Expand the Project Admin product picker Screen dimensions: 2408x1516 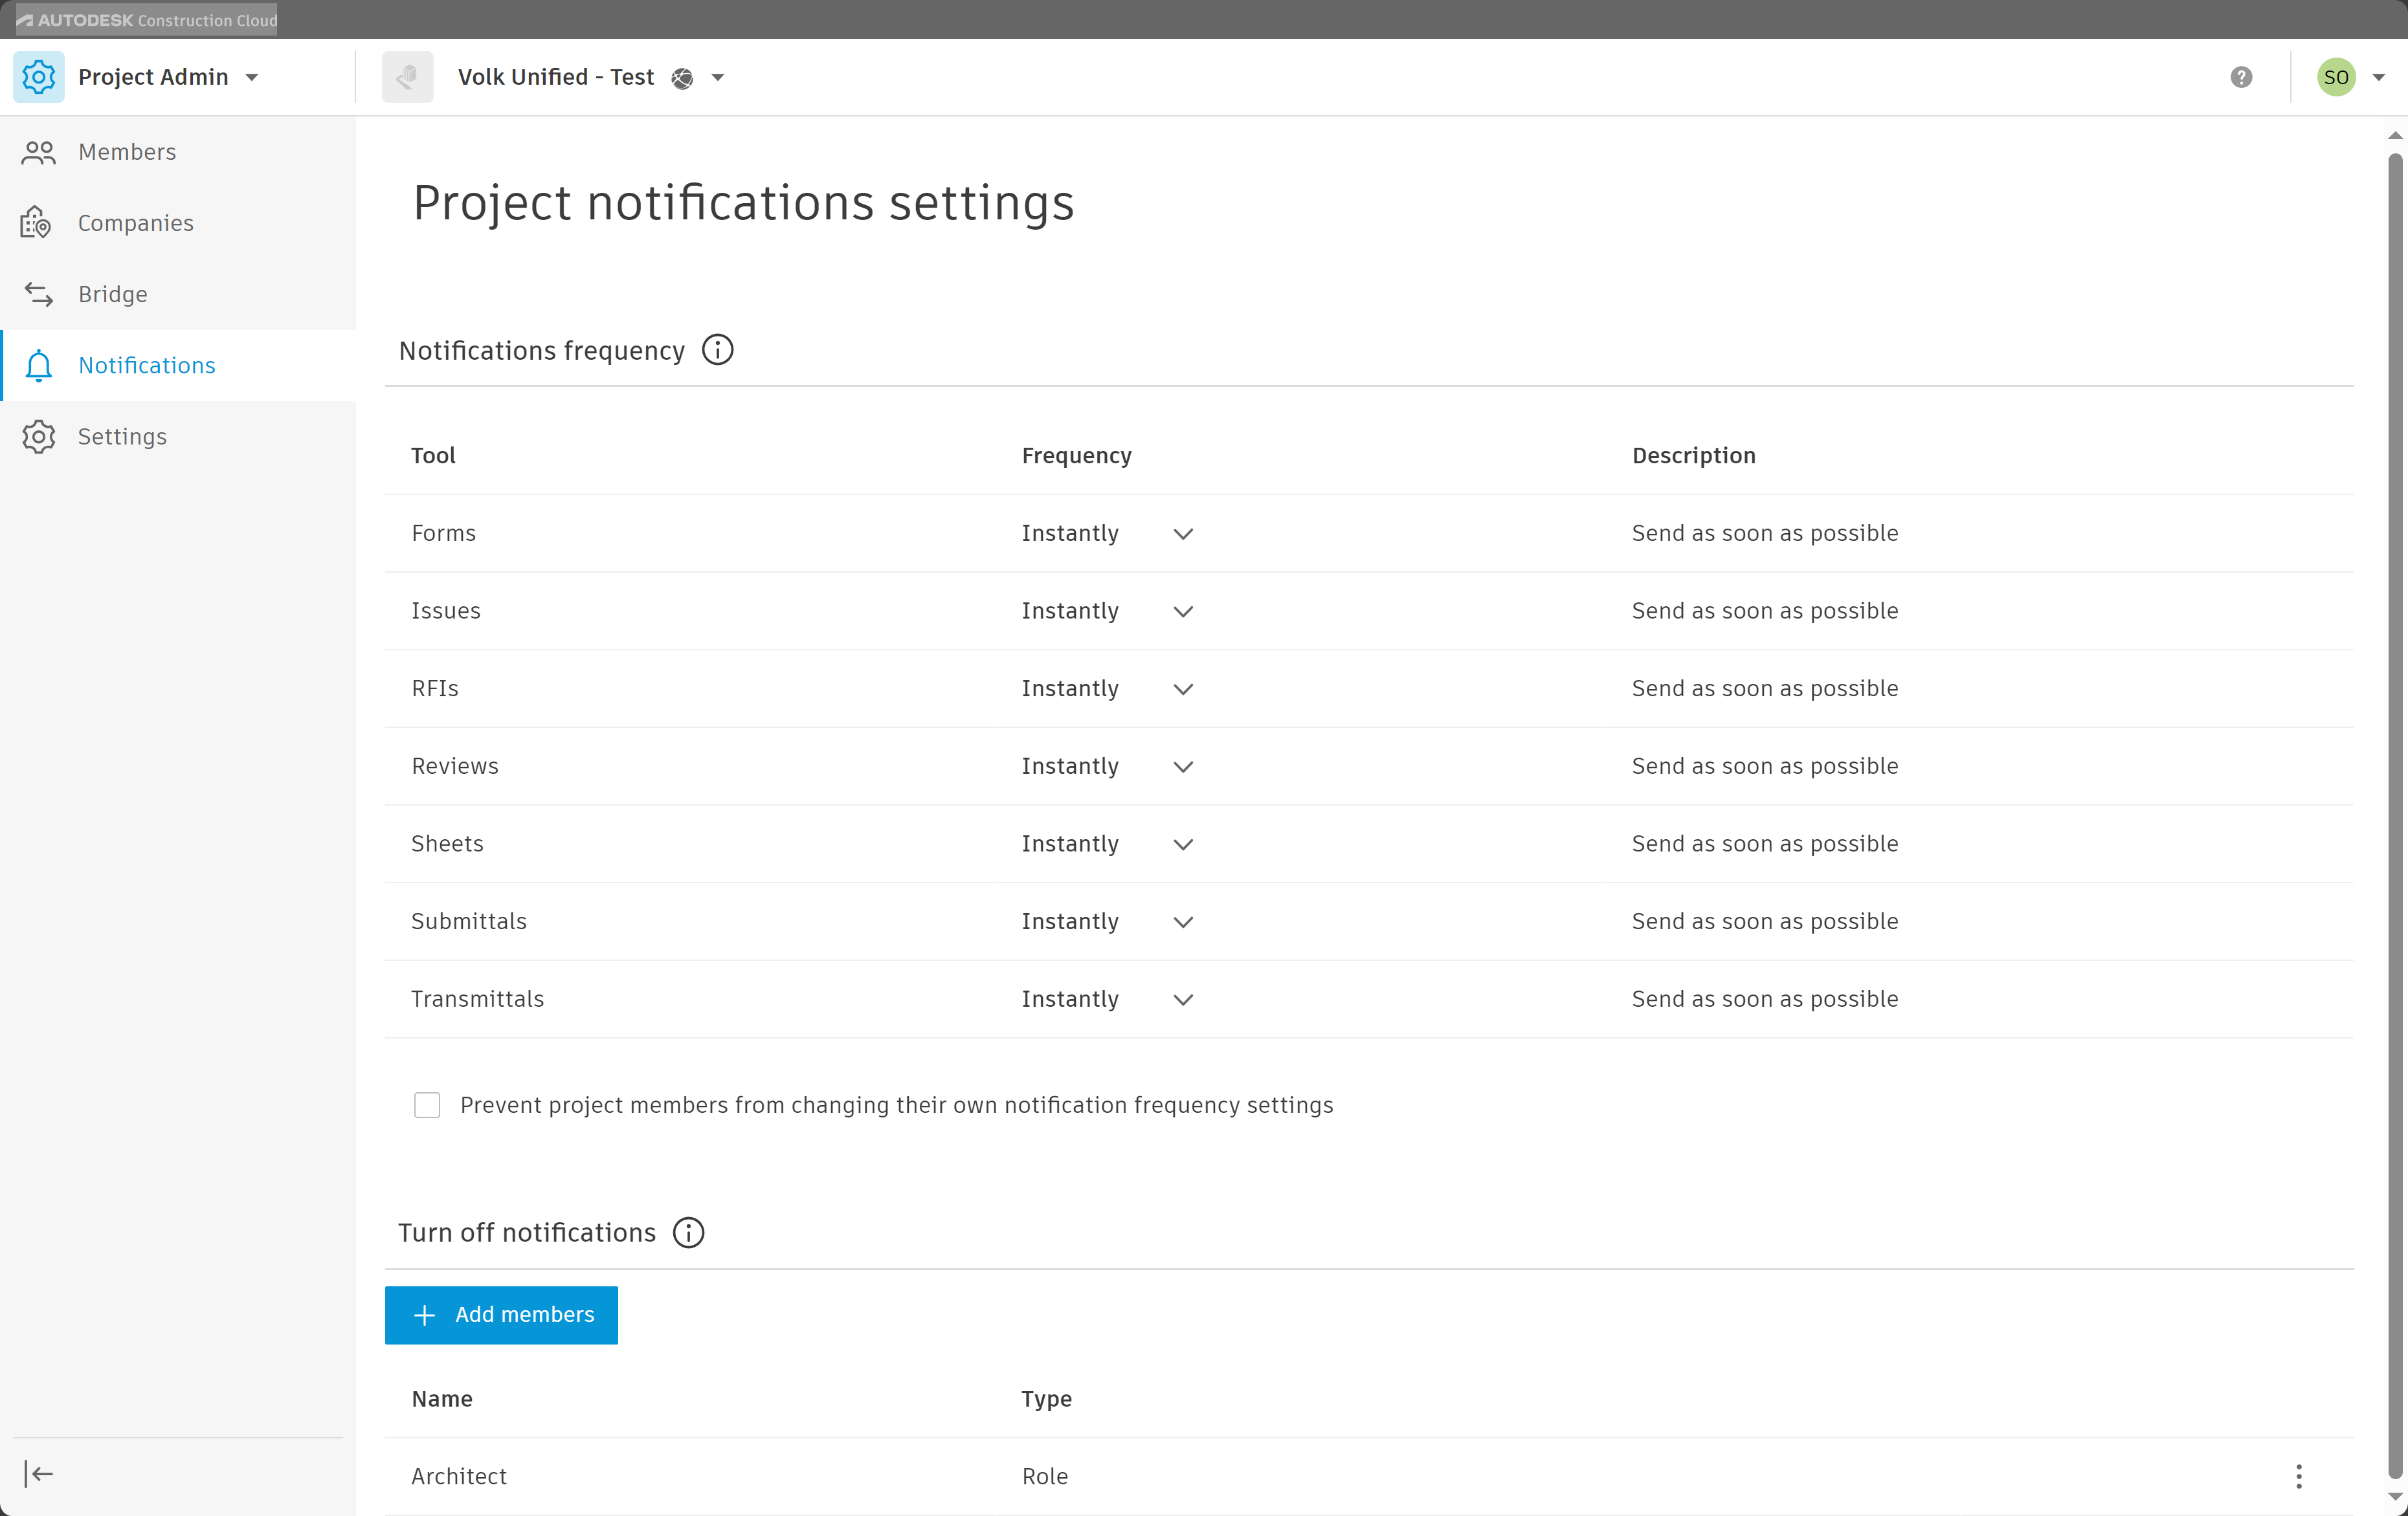point(252,78)
